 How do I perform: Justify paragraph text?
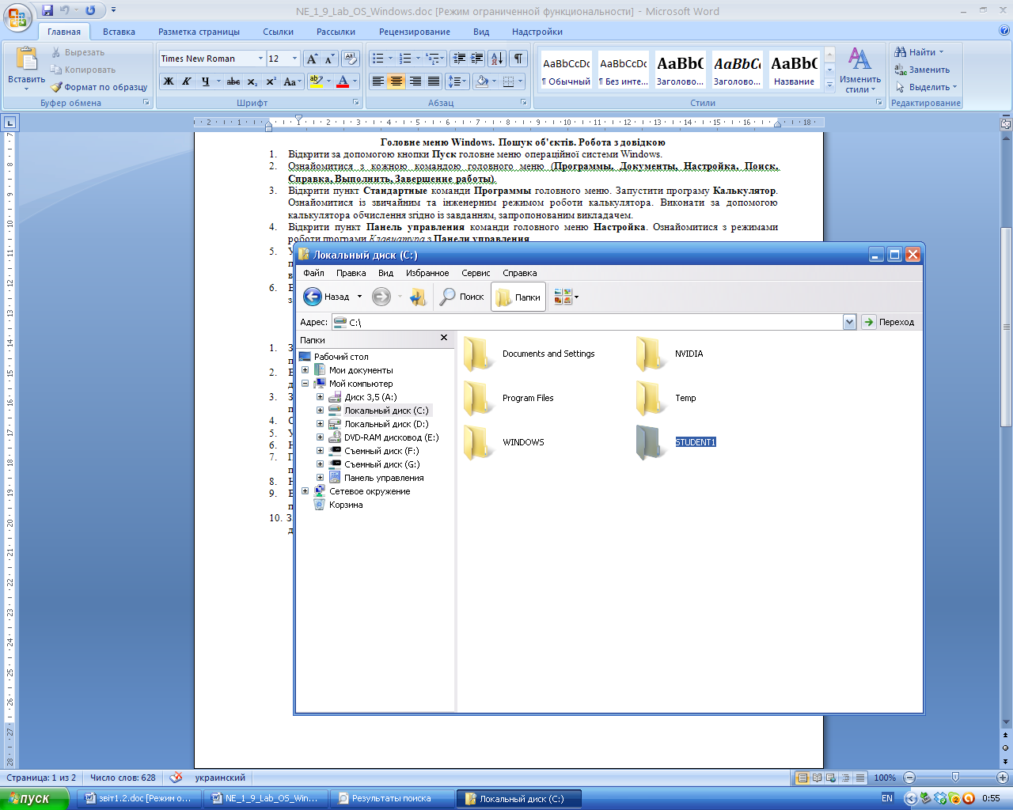click(x=434, y=81)
